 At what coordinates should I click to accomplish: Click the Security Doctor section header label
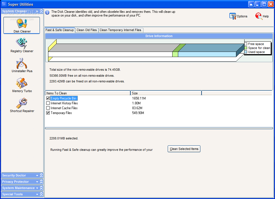14,175
